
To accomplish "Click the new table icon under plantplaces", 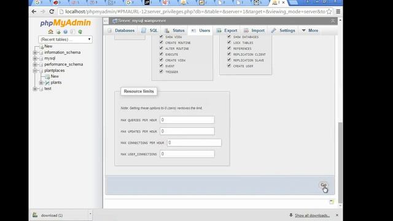I will click(47, 77).
